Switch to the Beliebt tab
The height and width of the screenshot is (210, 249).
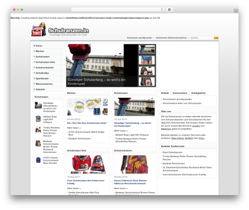(165, 93)
